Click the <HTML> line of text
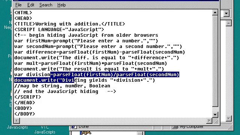 point(23,12)
